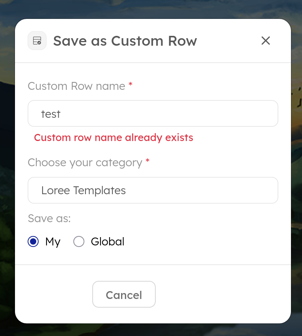
Task: Click the red asterisk beside Choose your category
Action: pyautogui.click(x=147, y=161)
